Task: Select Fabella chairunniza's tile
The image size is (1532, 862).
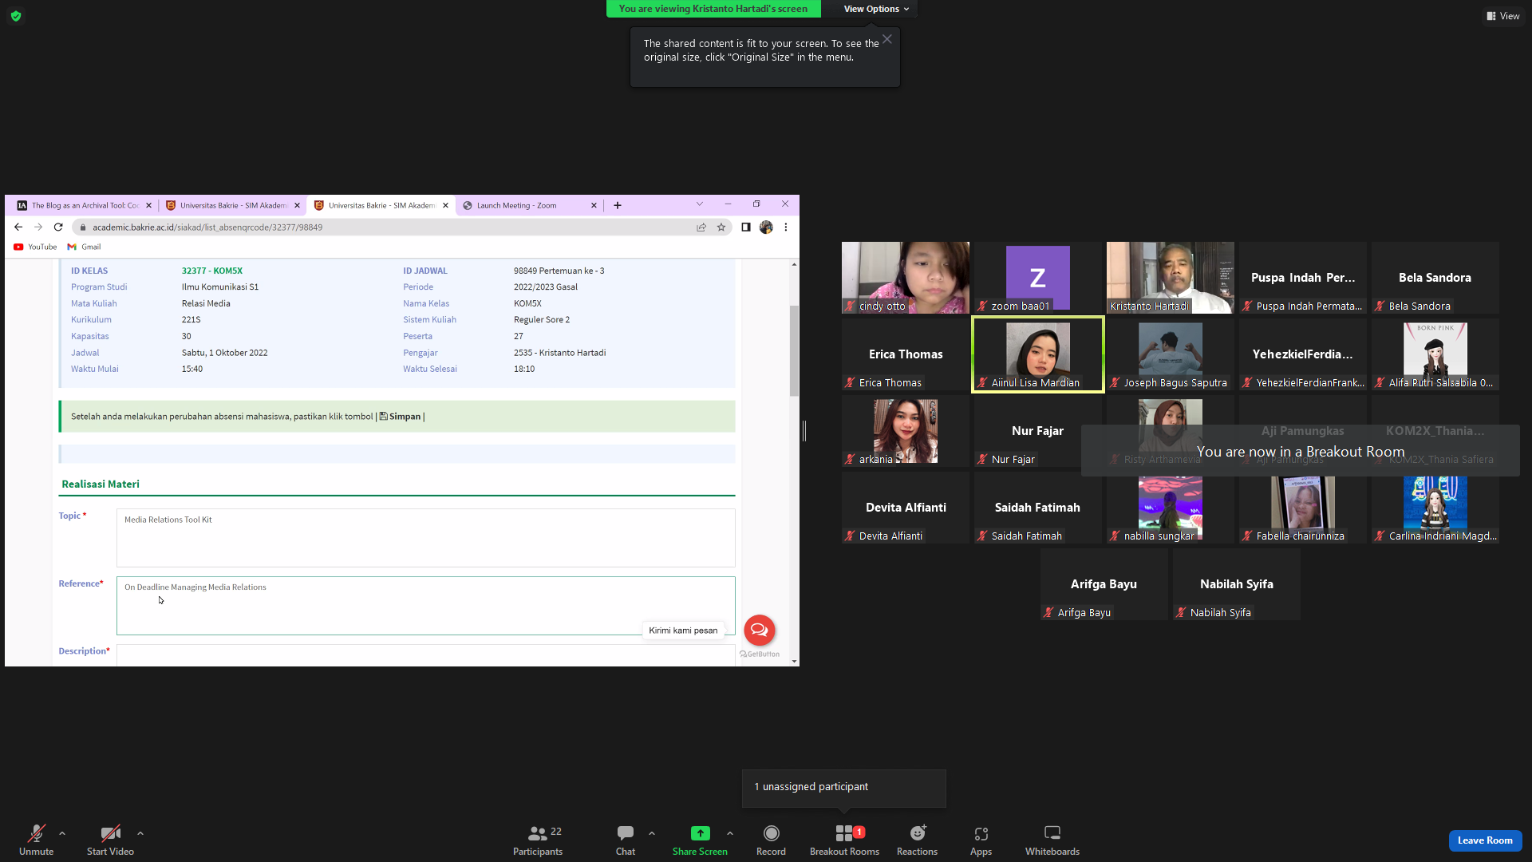Action: coord(1303,508)
